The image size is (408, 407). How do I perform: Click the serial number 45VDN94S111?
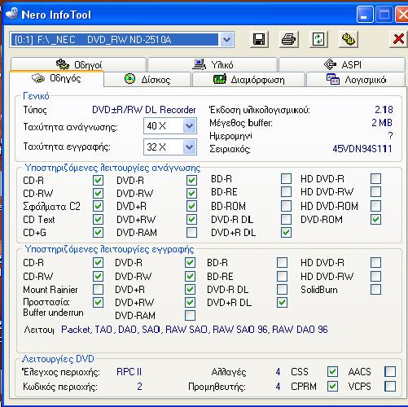(x=362, y=149)
